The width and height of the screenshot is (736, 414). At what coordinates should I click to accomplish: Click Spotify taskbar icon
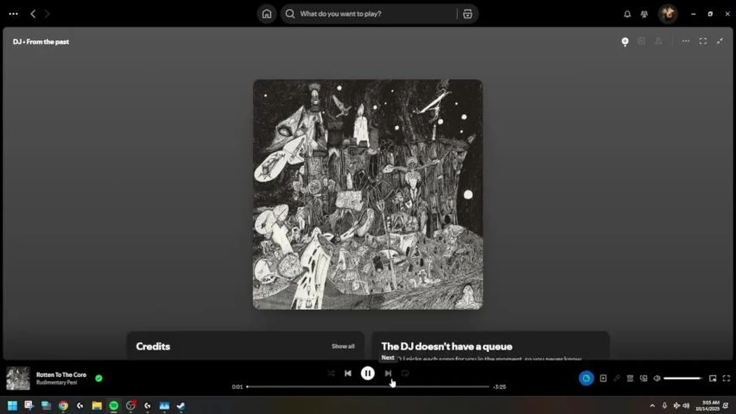click(x=114, y=405)
